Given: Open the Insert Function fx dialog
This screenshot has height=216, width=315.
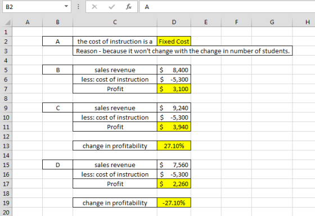Looking at the screenshot, I should click(x=129, y=7).
